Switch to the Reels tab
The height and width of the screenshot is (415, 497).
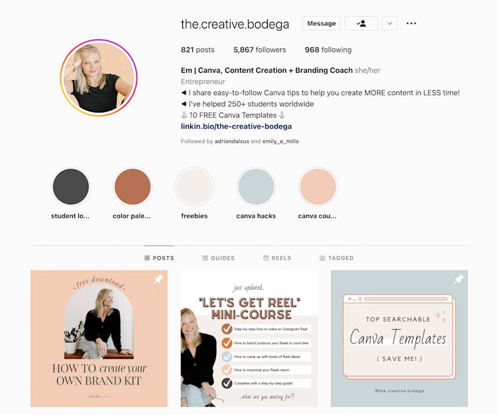point(278,258)
